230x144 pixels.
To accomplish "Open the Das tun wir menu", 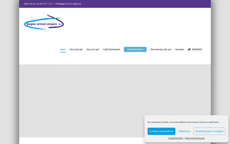I will [x=93, y=50].
